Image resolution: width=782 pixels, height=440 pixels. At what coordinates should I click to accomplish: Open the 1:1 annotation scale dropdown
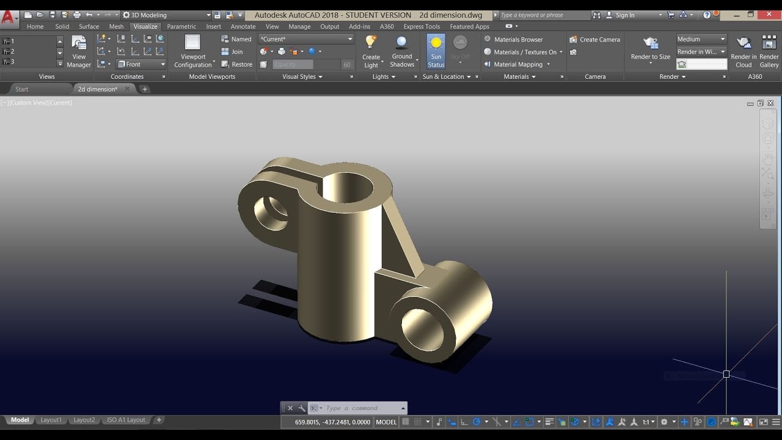pyautogui.click(x=648, y=422)
